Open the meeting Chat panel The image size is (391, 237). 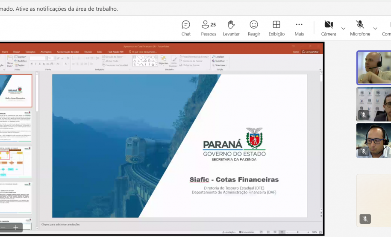coord(186,28)
